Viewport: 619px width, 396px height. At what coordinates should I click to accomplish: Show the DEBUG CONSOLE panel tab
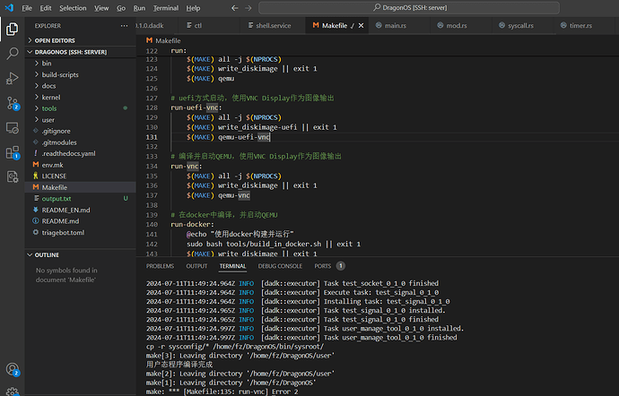coord(280,266)
